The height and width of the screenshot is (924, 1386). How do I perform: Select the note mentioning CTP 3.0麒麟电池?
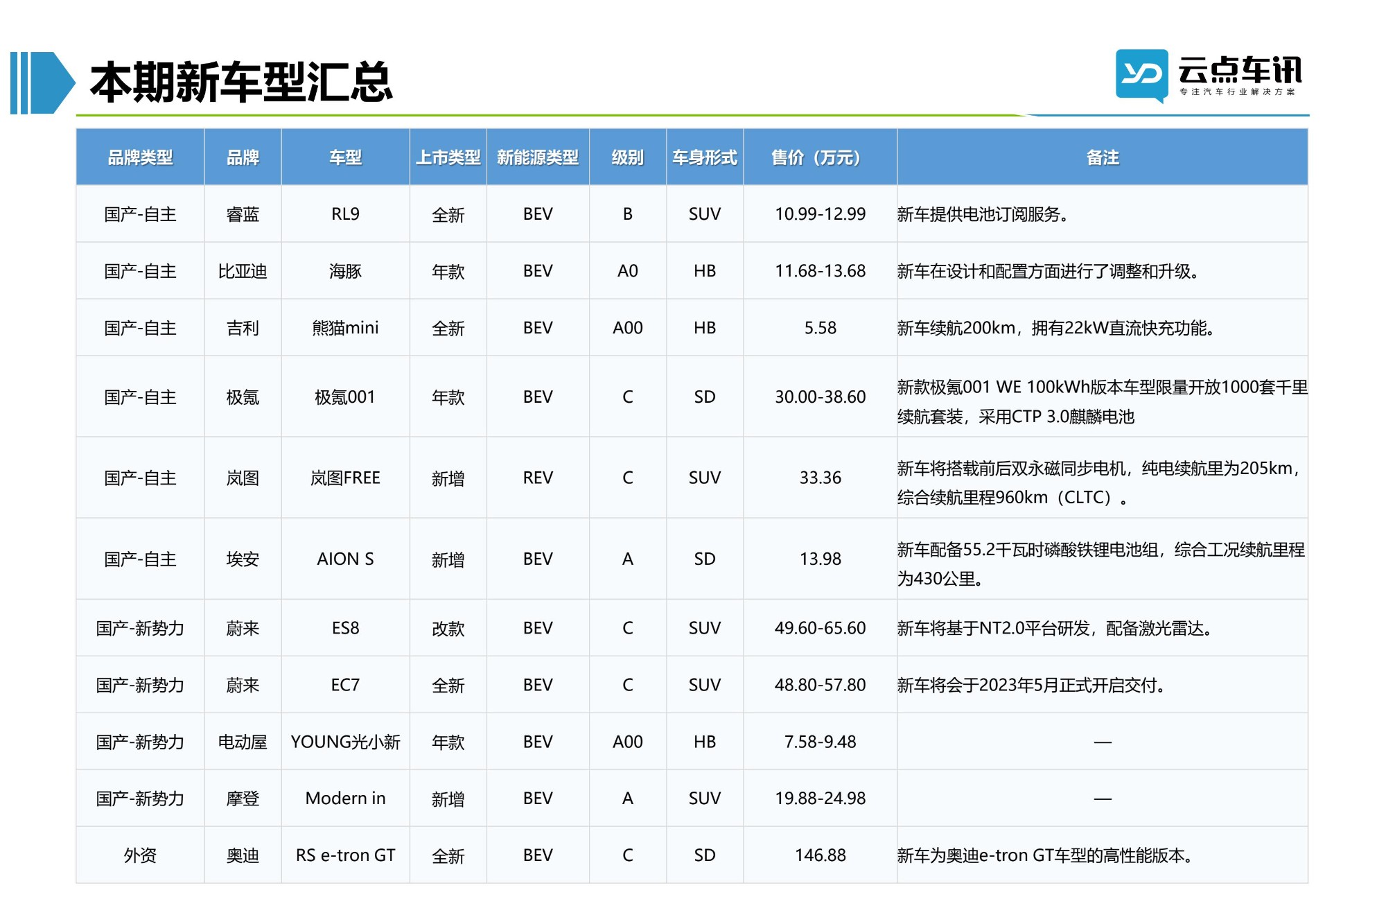point(1103,401)
